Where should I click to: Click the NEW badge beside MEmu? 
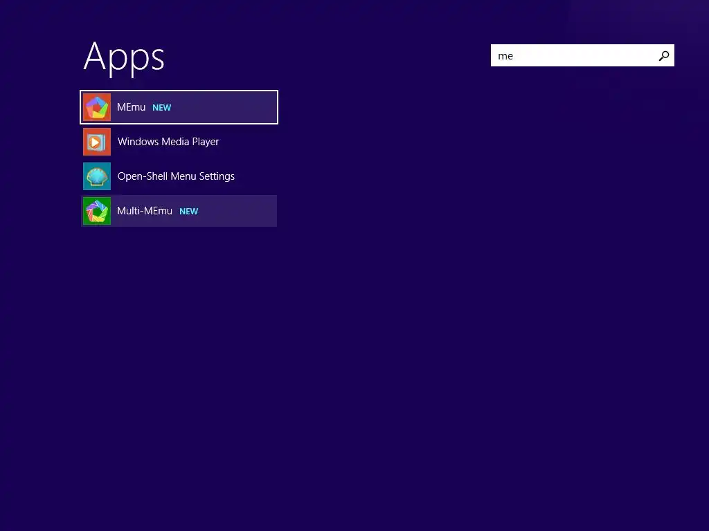pos(162,107)
